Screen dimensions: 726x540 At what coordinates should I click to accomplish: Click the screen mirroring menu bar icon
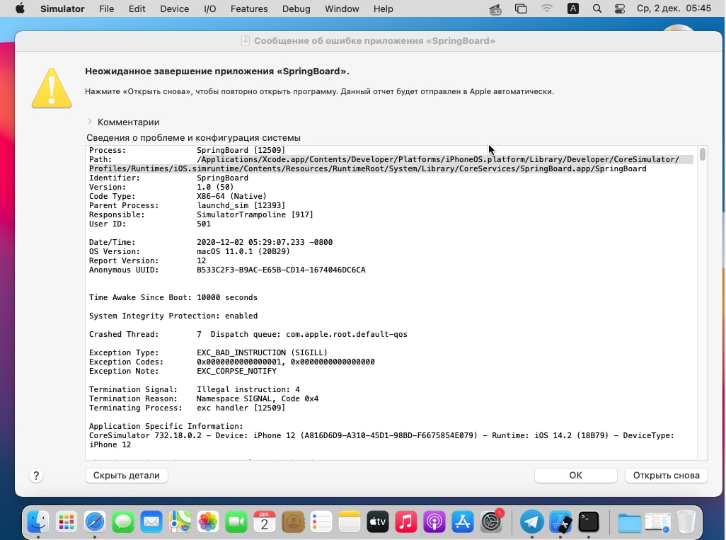[x=521, y=8]
